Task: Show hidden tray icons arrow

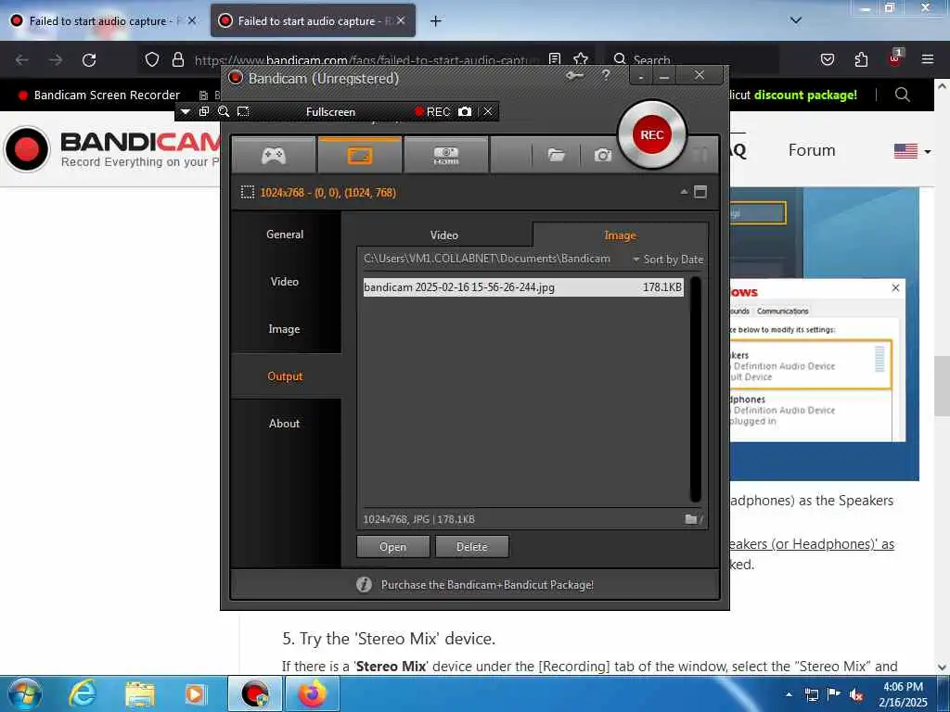Action: (x=789, y=694)
